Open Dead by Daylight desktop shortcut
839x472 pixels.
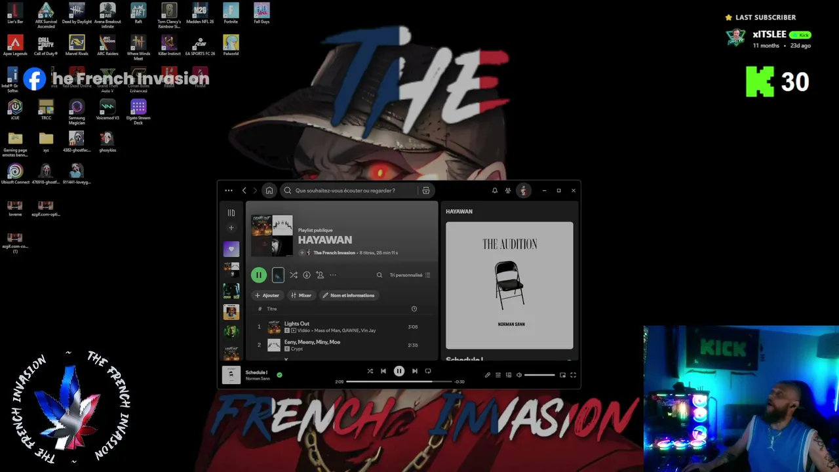click(x=77, y=13)
